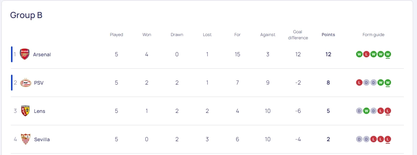Click Lens's green win form badge
This screenshot has width=417, height=155.
366,111
